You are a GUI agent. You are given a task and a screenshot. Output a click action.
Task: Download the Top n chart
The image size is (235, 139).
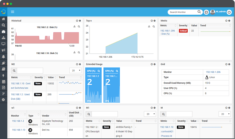click(149, 27)
